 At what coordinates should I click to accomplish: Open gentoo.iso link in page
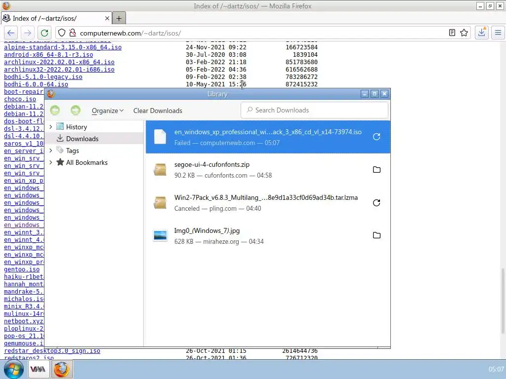pos(22,270)
